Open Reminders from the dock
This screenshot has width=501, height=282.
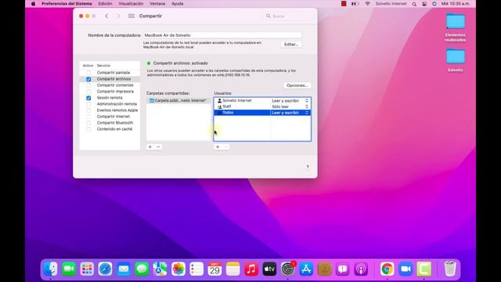pyautogui.click(x=196, y=269)
